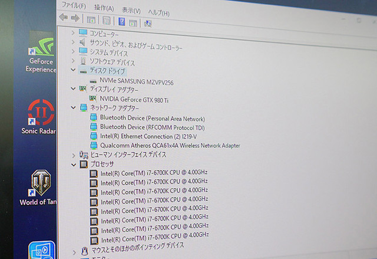Click the GeForce Experience desktop shortcut
This screenshot has width=377, height=259.
point(41,52)
